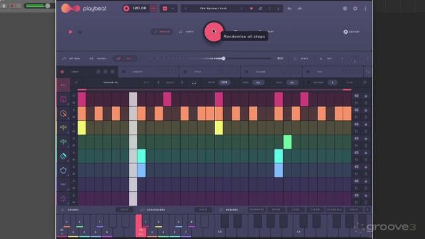Click the Lock button in Remixes

click(296, 210)
